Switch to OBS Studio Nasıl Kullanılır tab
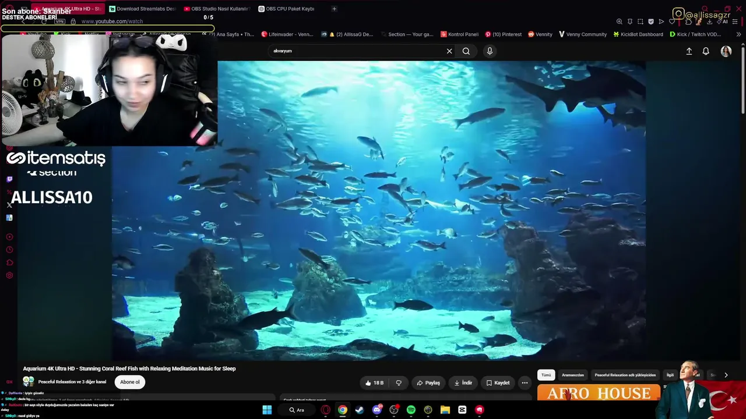The height and width of the screenshot is (419, 746). pyautogui.click(x=217, y=9)
